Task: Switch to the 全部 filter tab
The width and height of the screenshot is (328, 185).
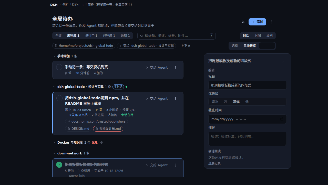Action: click(x=58, y=36)
